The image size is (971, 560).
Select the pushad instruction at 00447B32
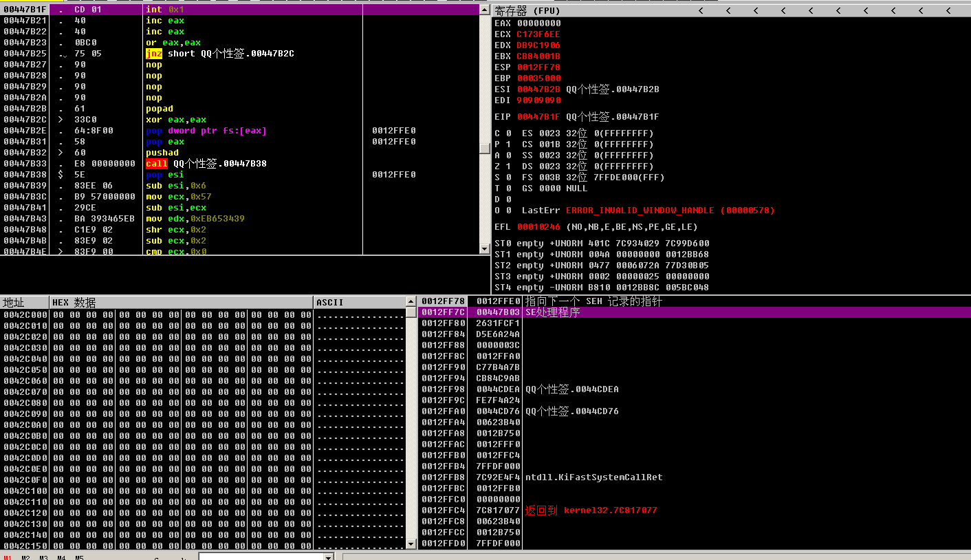click(239, 153)
